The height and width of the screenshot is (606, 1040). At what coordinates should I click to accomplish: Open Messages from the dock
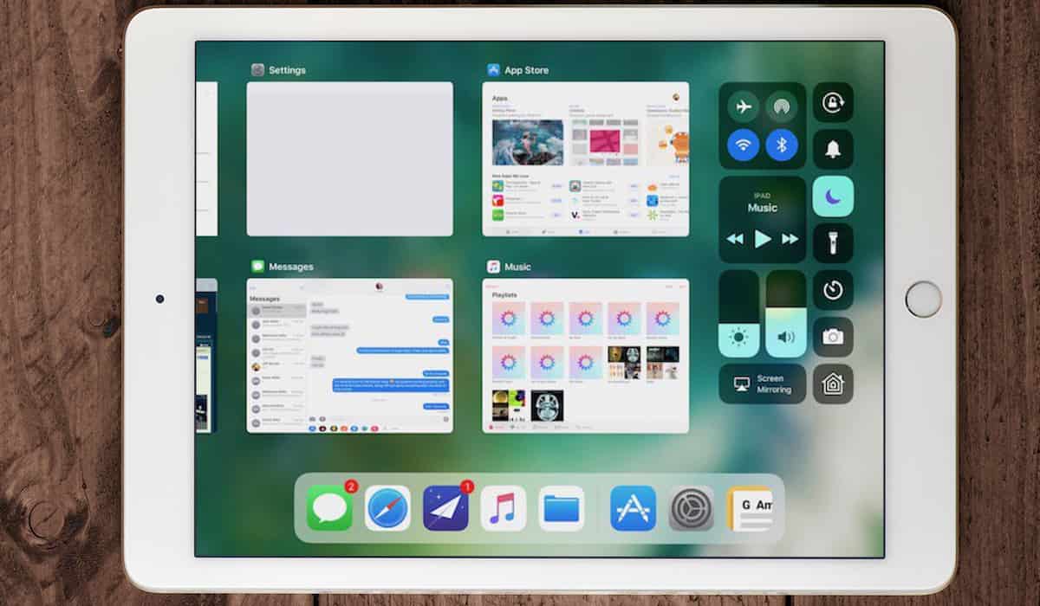329,508
